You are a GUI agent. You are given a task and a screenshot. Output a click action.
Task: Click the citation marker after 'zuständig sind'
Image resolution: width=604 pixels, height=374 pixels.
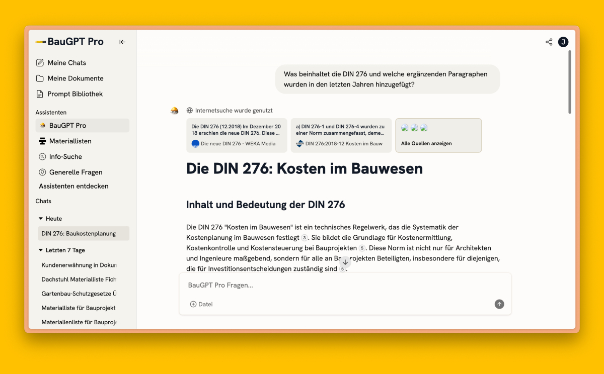(x=342, y=269)
